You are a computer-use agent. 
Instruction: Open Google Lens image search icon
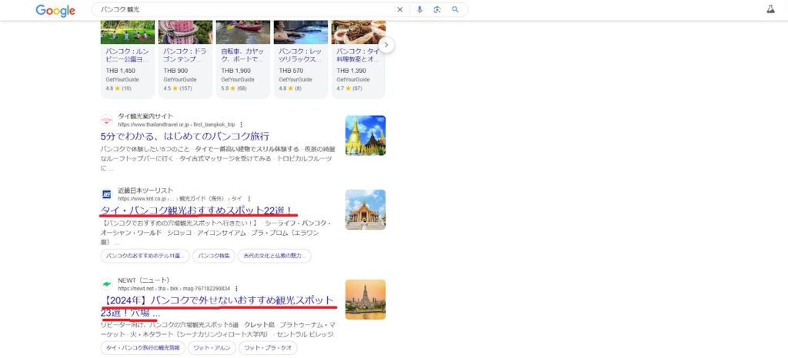(x=437, y=9)
